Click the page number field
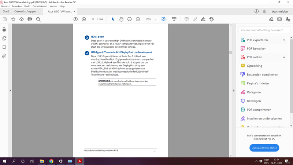Viewport: 293px width, 165px height. pyautogui.click(x=93, y=19)
